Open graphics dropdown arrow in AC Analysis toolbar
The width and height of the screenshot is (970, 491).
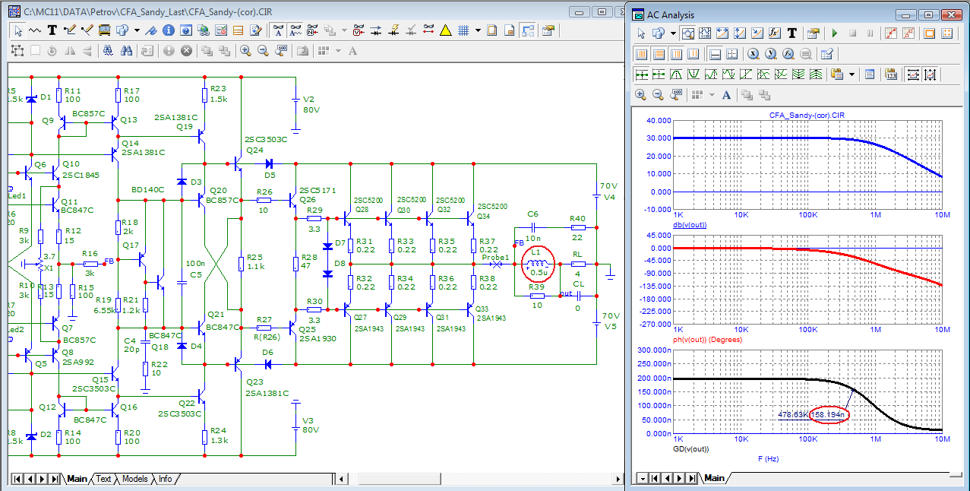673,33
